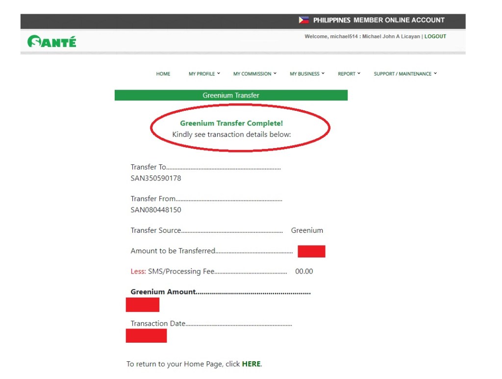Click the Transfer Source value Greenium

pyautogui.click(x=307, y=230)
